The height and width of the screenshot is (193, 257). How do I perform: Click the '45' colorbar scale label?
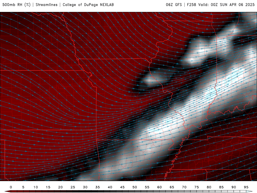point(122,187)
